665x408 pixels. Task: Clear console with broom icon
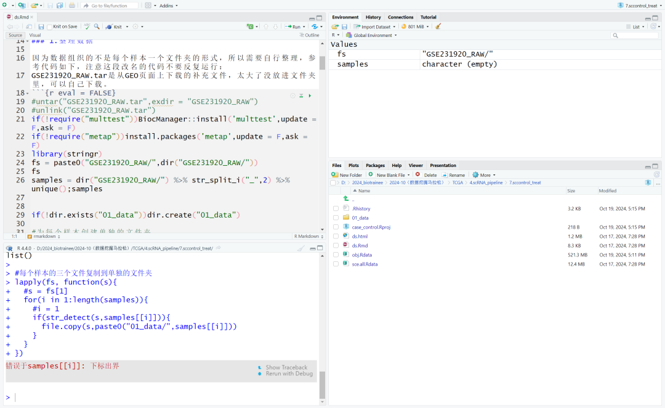(300, 248)
